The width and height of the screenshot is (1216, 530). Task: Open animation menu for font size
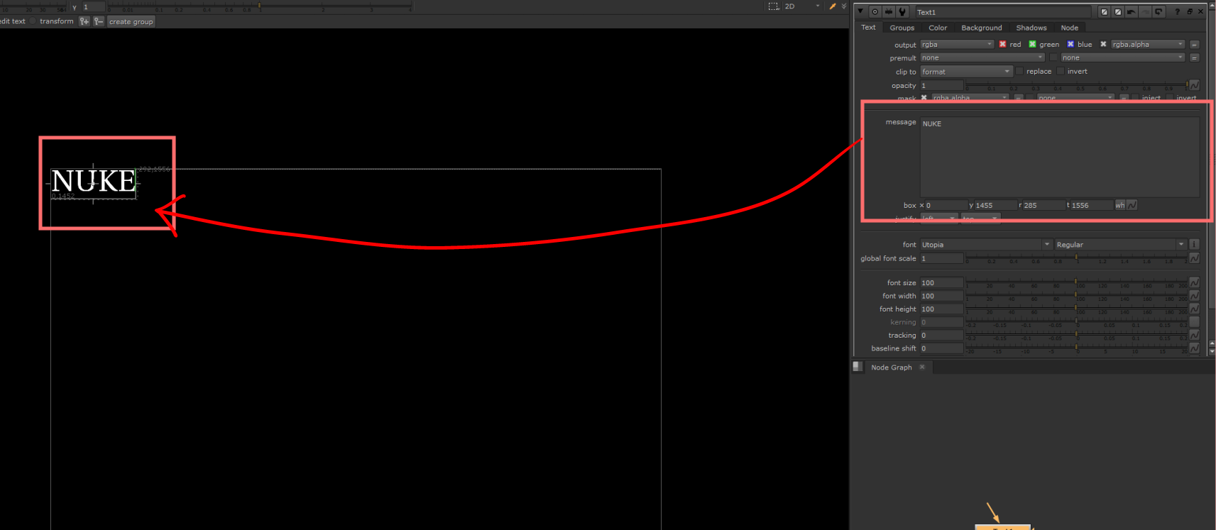coord(1194,282)
